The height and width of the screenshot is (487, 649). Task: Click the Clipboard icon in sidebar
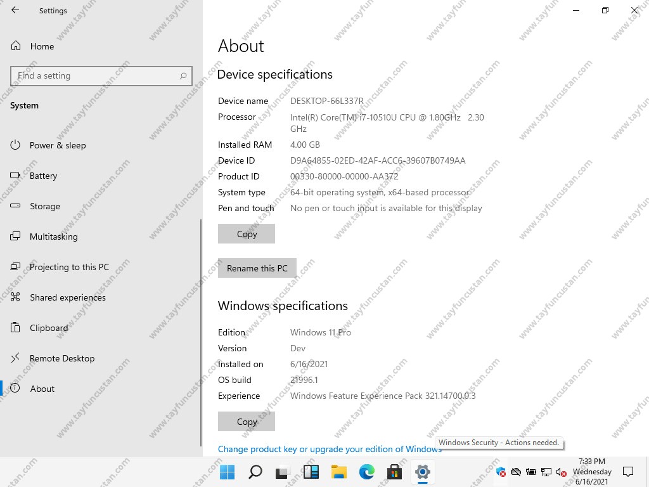pos(15,327)
